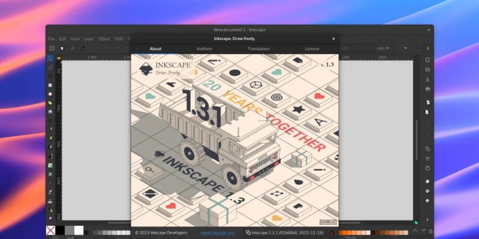Pick the white color swatch

click(x=79, y=230)
